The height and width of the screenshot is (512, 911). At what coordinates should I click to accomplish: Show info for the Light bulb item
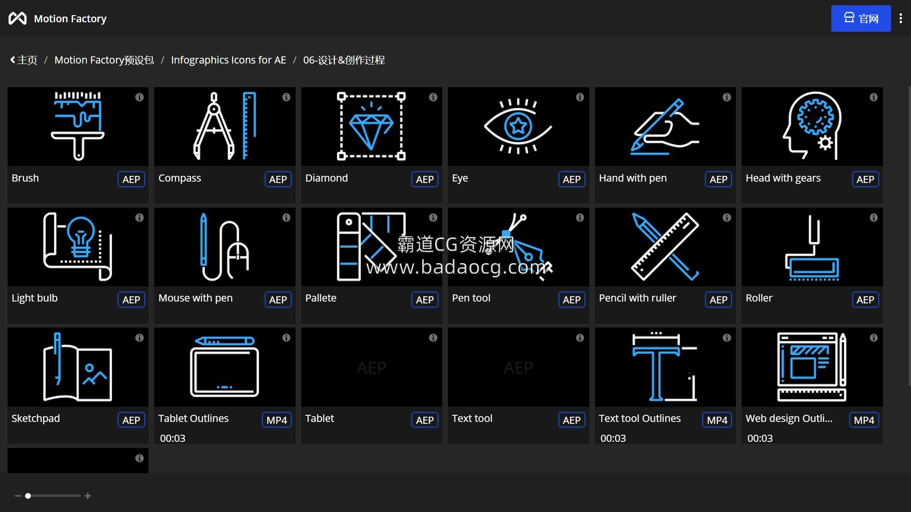(x=139, y=218)
